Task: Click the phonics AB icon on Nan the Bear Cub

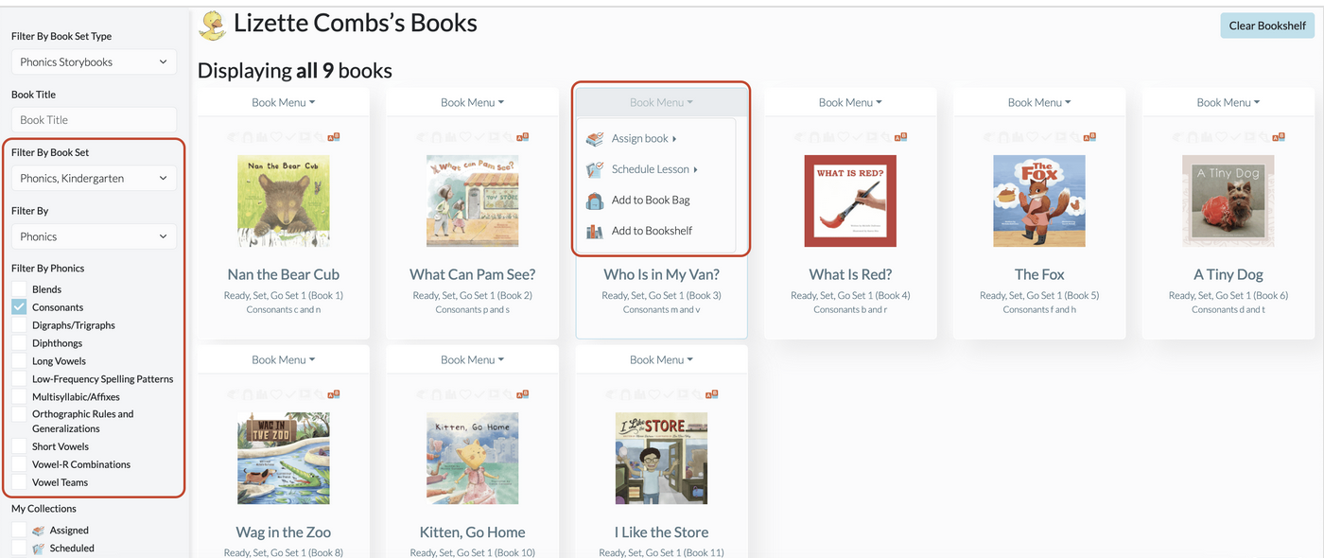Action: (x=334, y=137)
